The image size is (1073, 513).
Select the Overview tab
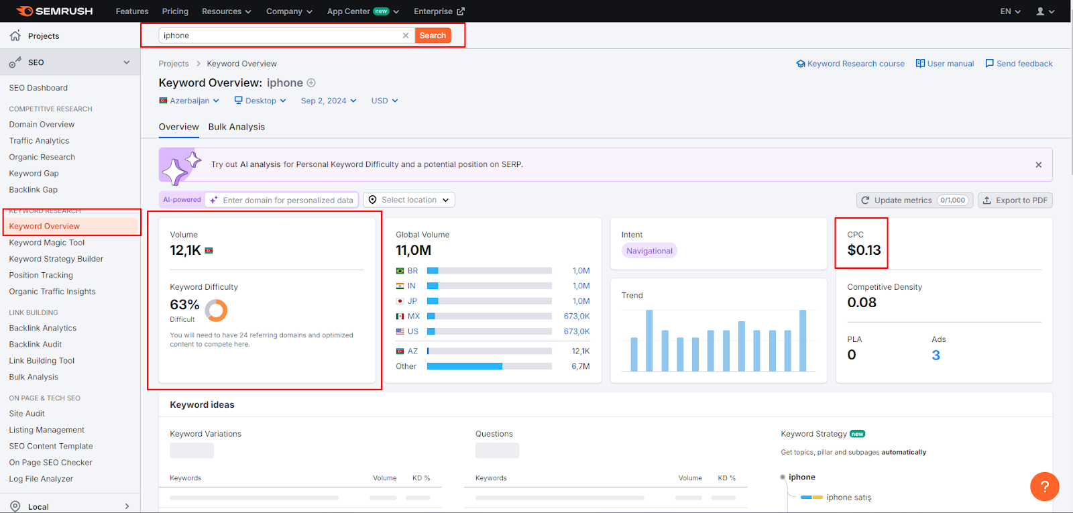click(179, 127)
